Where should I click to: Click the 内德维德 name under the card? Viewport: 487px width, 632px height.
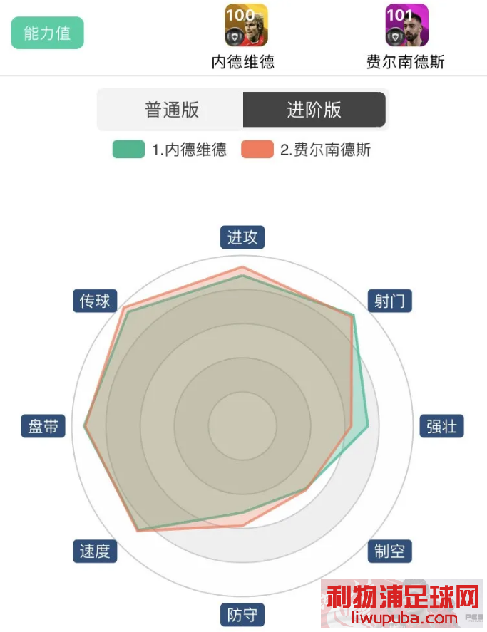click(x=243, y=62)
